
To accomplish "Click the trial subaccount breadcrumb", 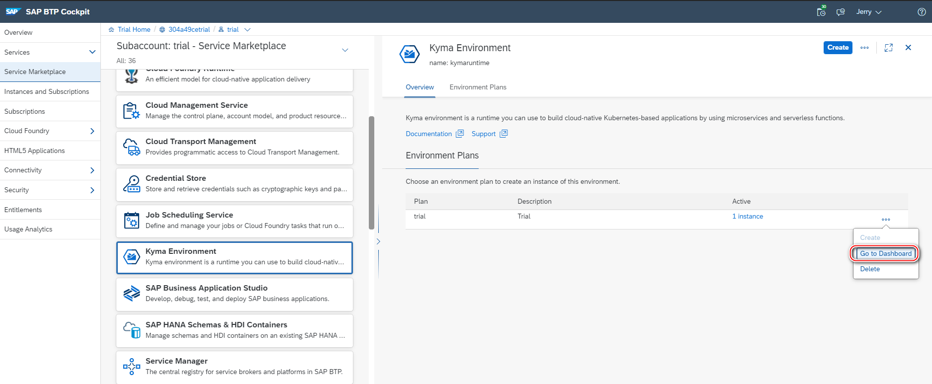I will click(233, 29).
